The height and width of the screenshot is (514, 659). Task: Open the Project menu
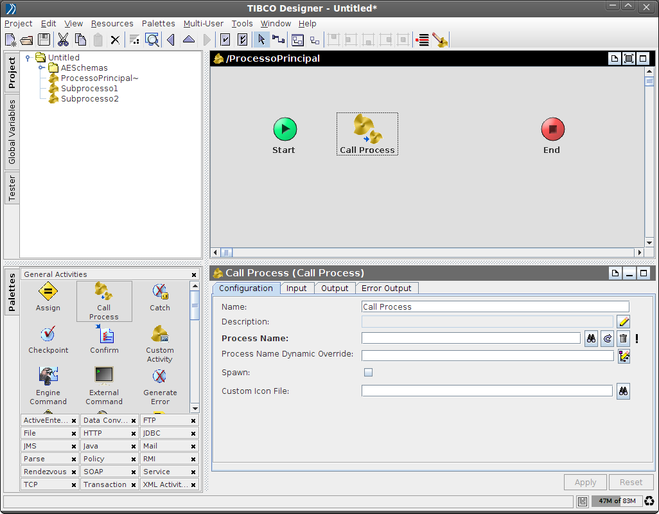(x=18, y=24)
